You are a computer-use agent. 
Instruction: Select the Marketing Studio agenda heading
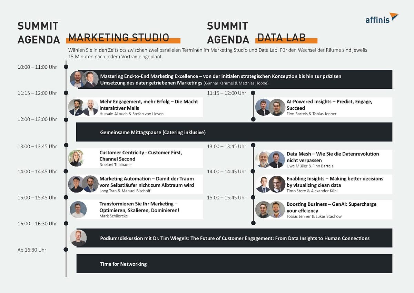click(119, 37)
